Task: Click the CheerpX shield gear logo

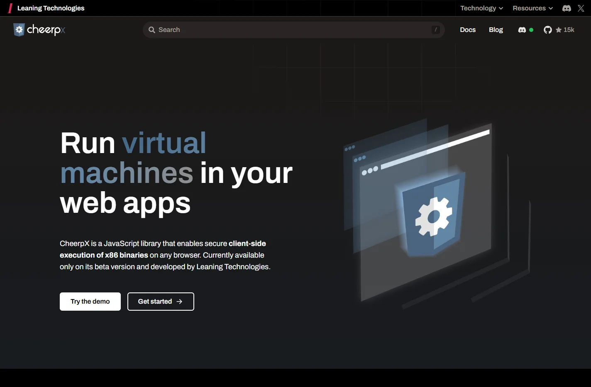Action: point(19,30)
